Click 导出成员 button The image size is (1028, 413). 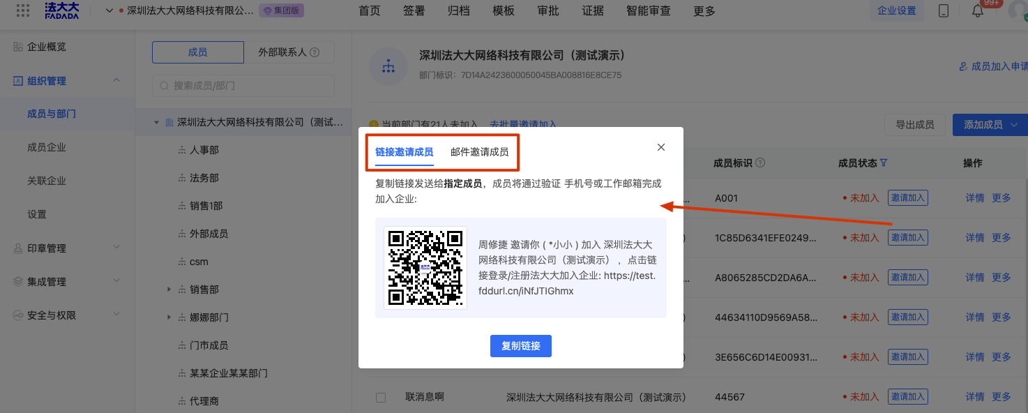click(x=914, y=125)
